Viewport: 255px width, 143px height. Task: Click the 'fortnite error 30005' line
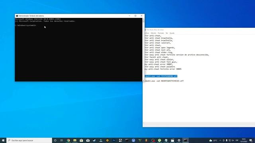pos(163,69)
